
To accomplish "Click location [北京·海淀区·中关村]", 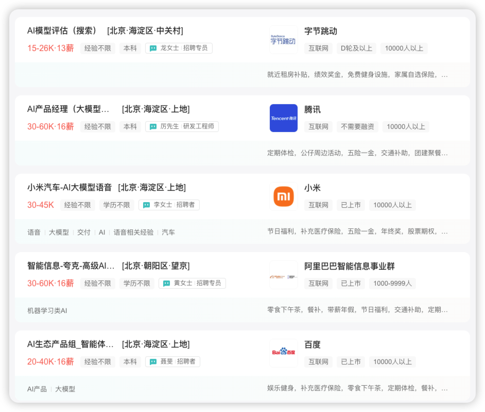I will click(x=145, y=30).
